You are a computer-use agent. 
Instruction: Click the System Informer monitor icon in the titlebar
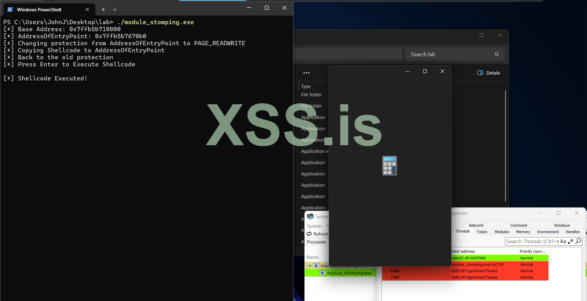point(310,216)
